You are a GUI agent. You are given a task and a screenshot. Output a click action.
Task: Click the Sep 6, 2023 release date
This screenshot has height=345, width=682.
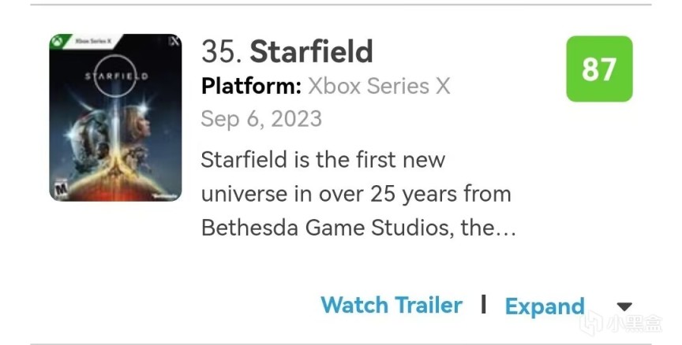click(x=261, y=119)
